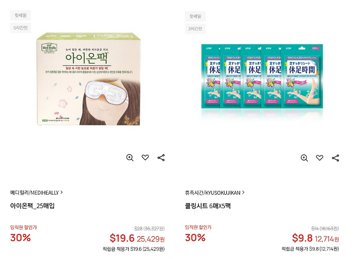
Task: Zoom into the eye pack product image
Action: [130, 158]
